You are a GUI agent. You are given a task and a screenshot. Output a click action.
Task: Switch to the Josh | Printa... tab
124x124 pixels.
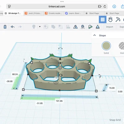point(33,13)
